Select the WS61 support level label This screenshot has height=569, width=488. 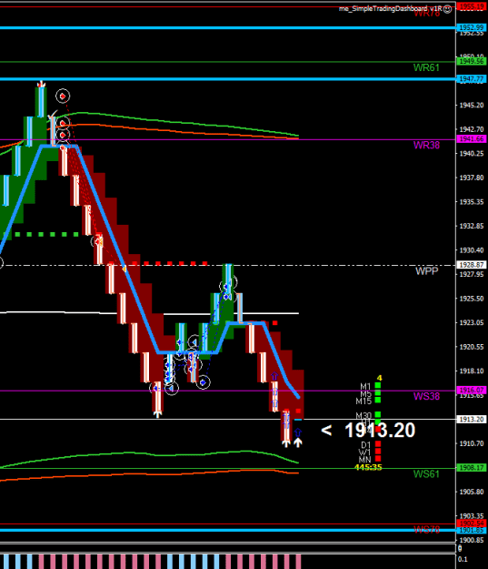click(426, 474)
